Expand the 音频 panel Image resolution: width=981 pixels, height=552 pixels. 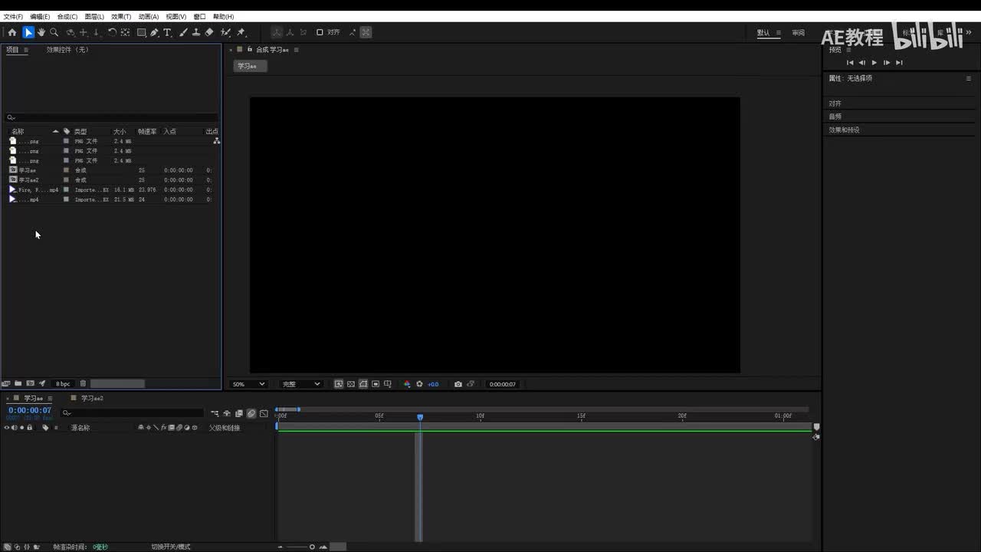pyautogui.click(x=835, y=117)
